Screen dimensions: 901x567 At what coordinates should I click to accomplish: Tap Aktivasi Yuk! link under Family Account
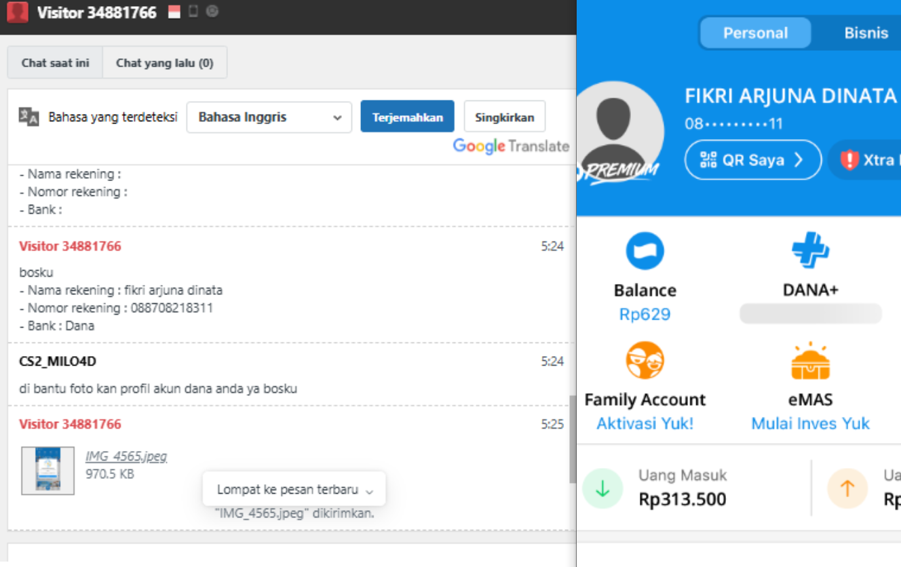point(645,424)
